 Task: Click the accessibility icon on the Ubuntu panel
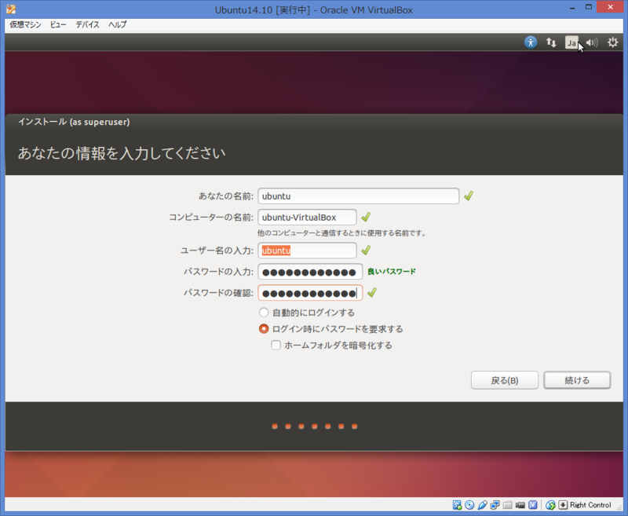click(x=531, y=42)
